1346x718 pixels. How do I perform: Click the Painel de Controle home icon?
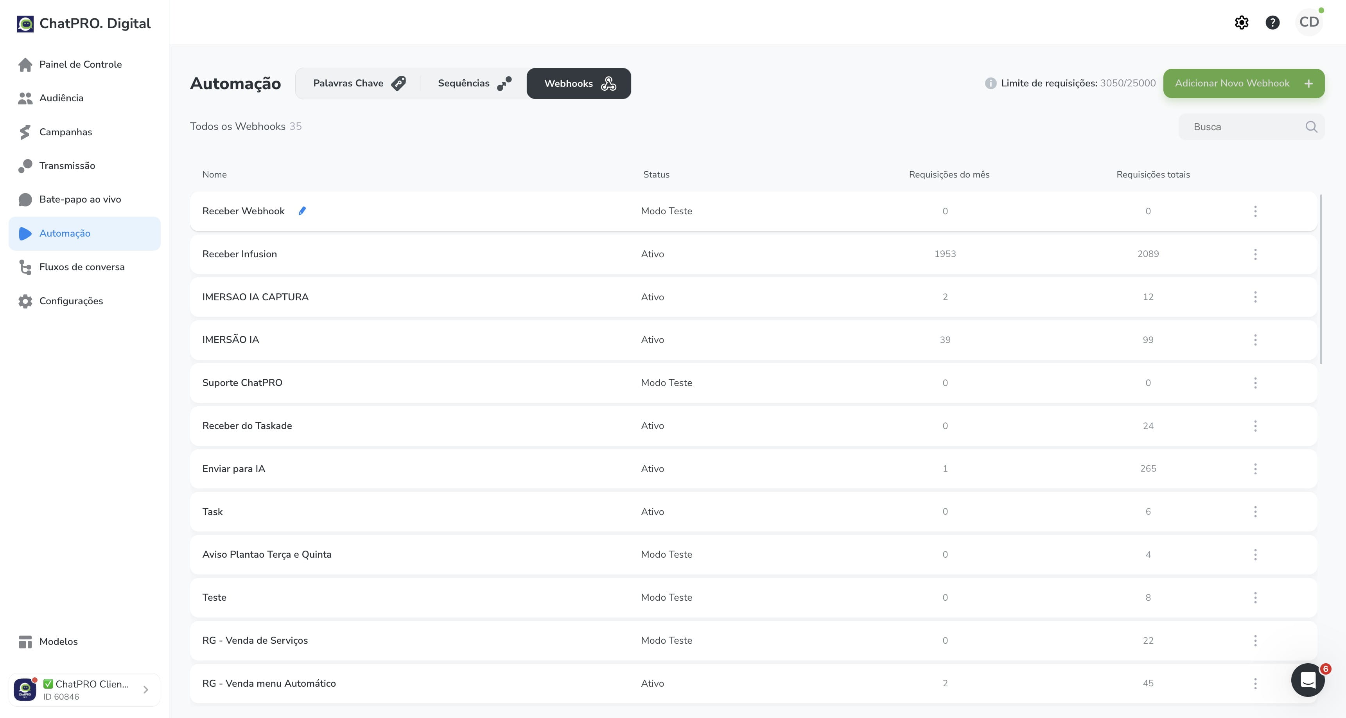point(25,64)
